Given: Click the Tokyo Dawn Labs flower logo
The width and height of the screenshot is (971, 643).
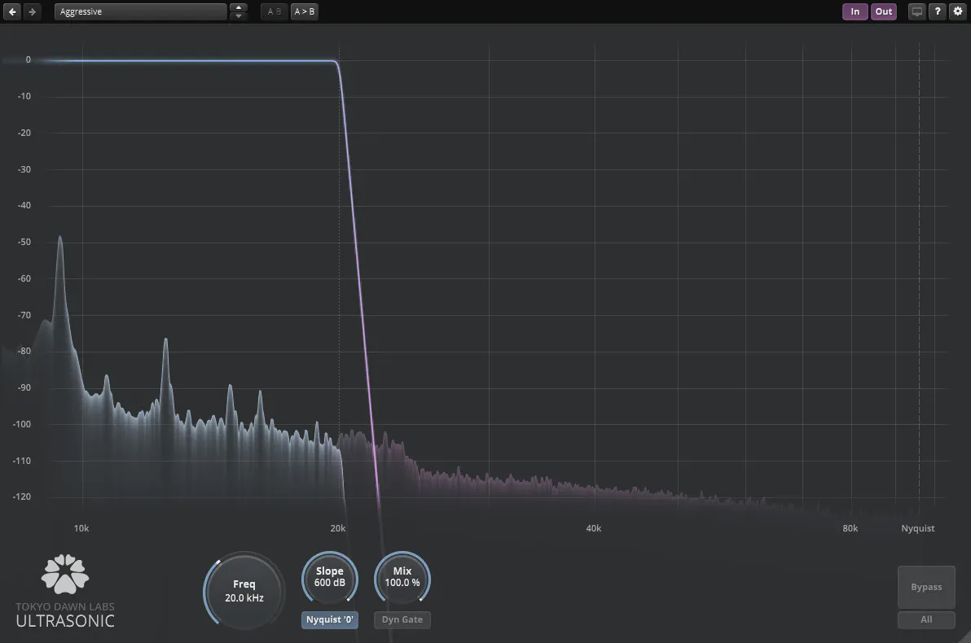Looking at the screenshot, I should coord(65,574).
